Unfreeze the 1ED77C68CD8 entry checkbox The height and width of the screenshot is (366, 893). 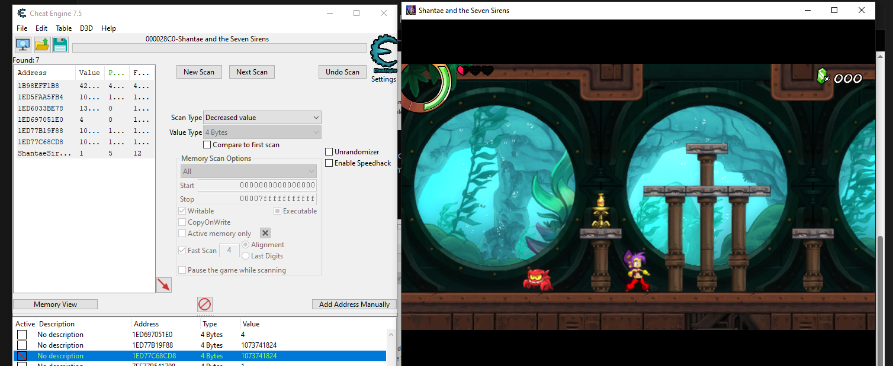[22, 356]
